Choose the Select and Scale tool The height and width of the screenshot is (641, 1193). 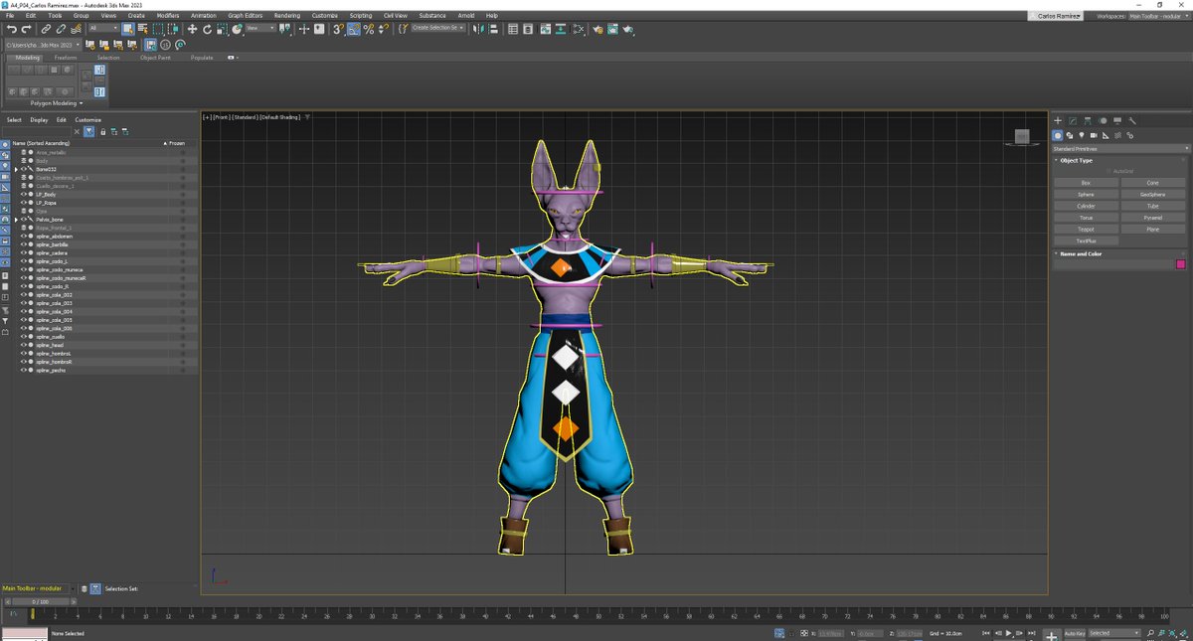222,30
